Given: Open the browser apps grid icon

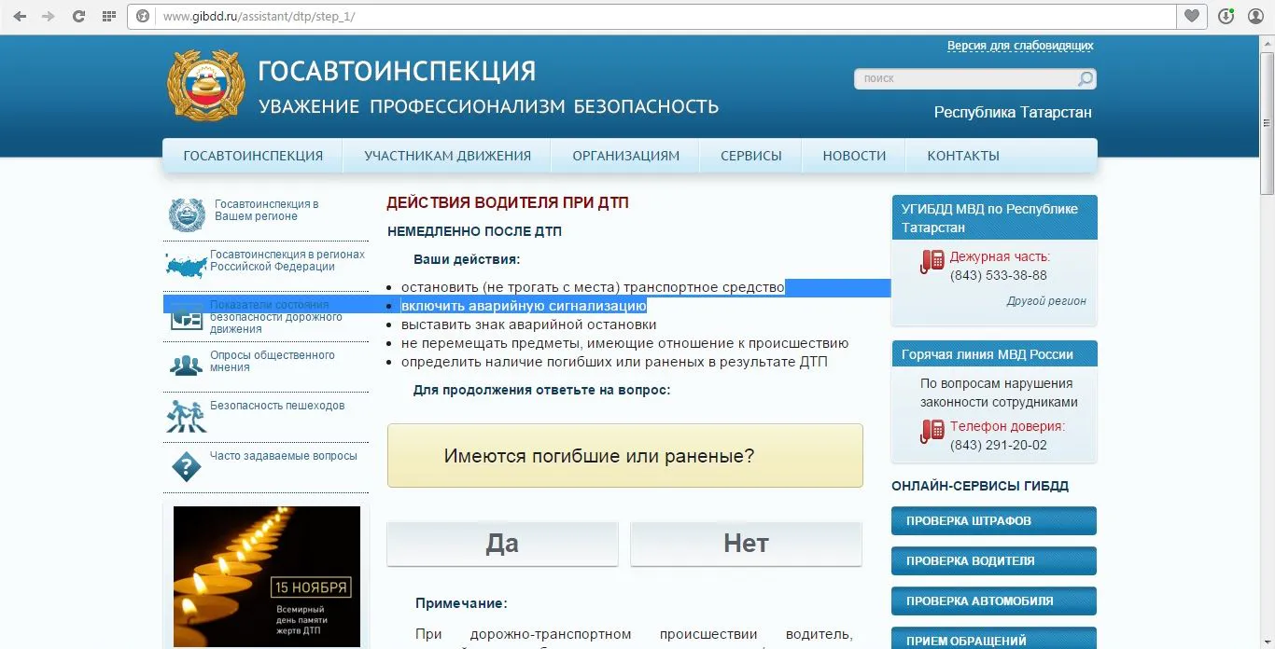Looking at the screenshot, I should 108,16.
